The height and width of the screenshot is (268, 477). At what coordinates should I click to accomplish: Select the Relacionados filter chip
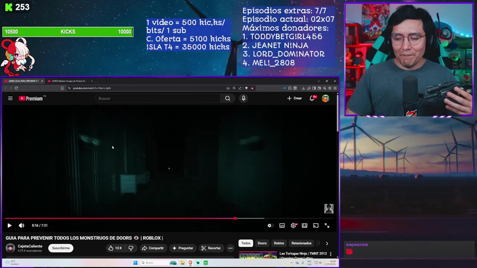pos(301,243)
